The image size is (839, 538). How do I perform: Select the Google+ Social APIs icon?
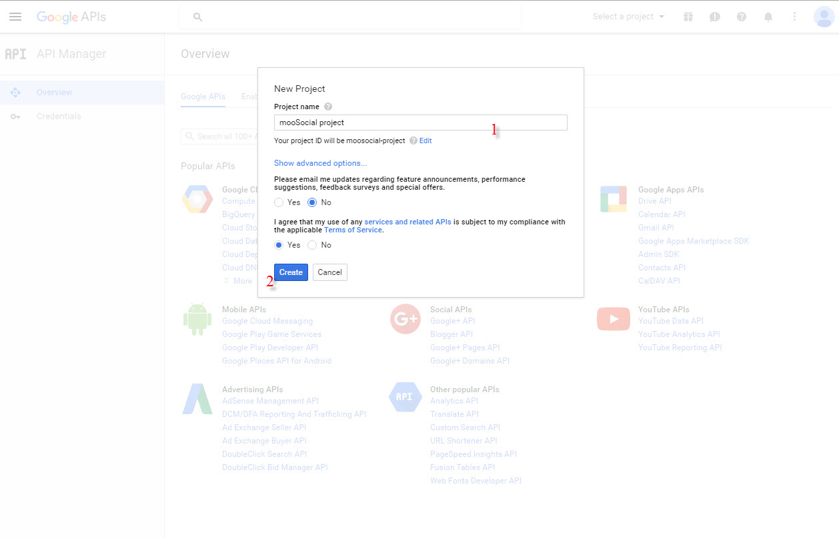point(405,320)
